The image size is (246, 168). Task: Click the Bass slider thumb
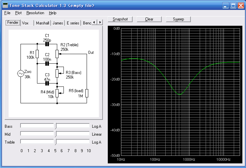(55, 126)
